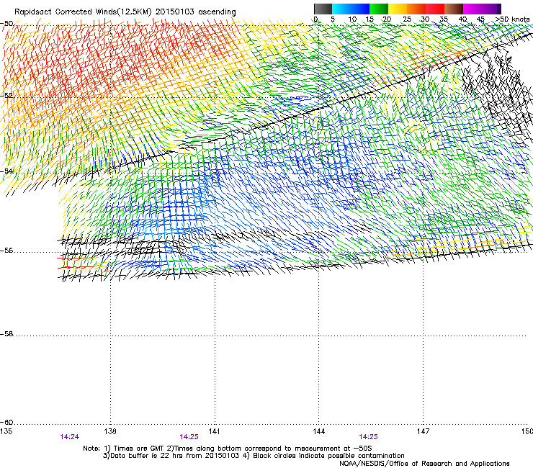Click the 135 longitude axis label

6,431
